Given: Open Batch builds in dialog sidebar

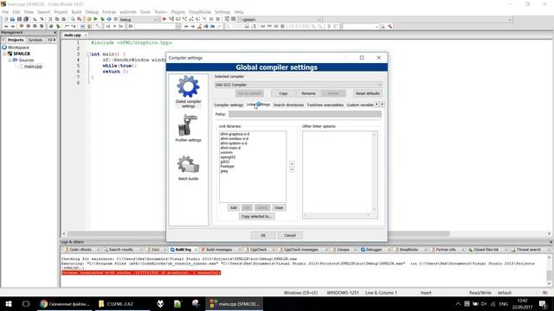Looking at the screenshot, I should point(188,168).
